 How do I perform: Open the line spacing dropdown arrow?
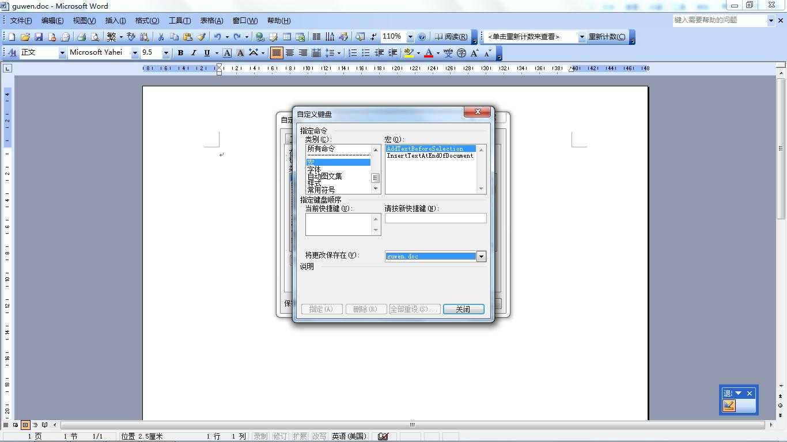(339, 53)
